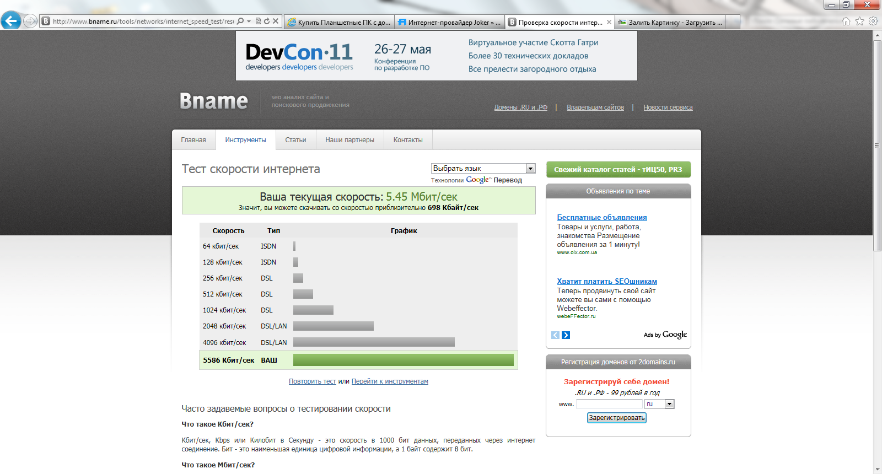882x474 pixels.
Task: Show previous ads with left arrow icon
Action: pos(555,335)
